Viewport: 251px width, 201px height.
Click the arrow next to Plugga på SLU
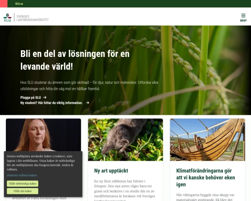coord(45,97)
